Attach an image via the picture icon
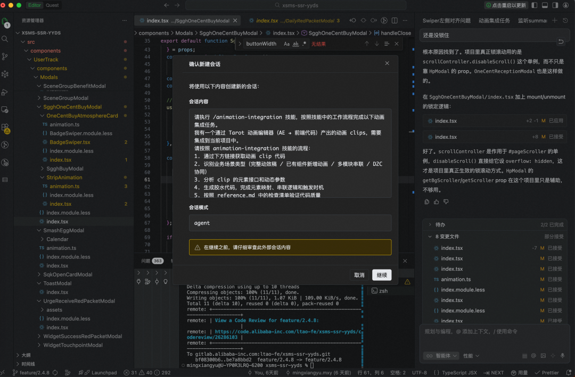The width and height of the screenshot is (575, 377). point(543,356)
